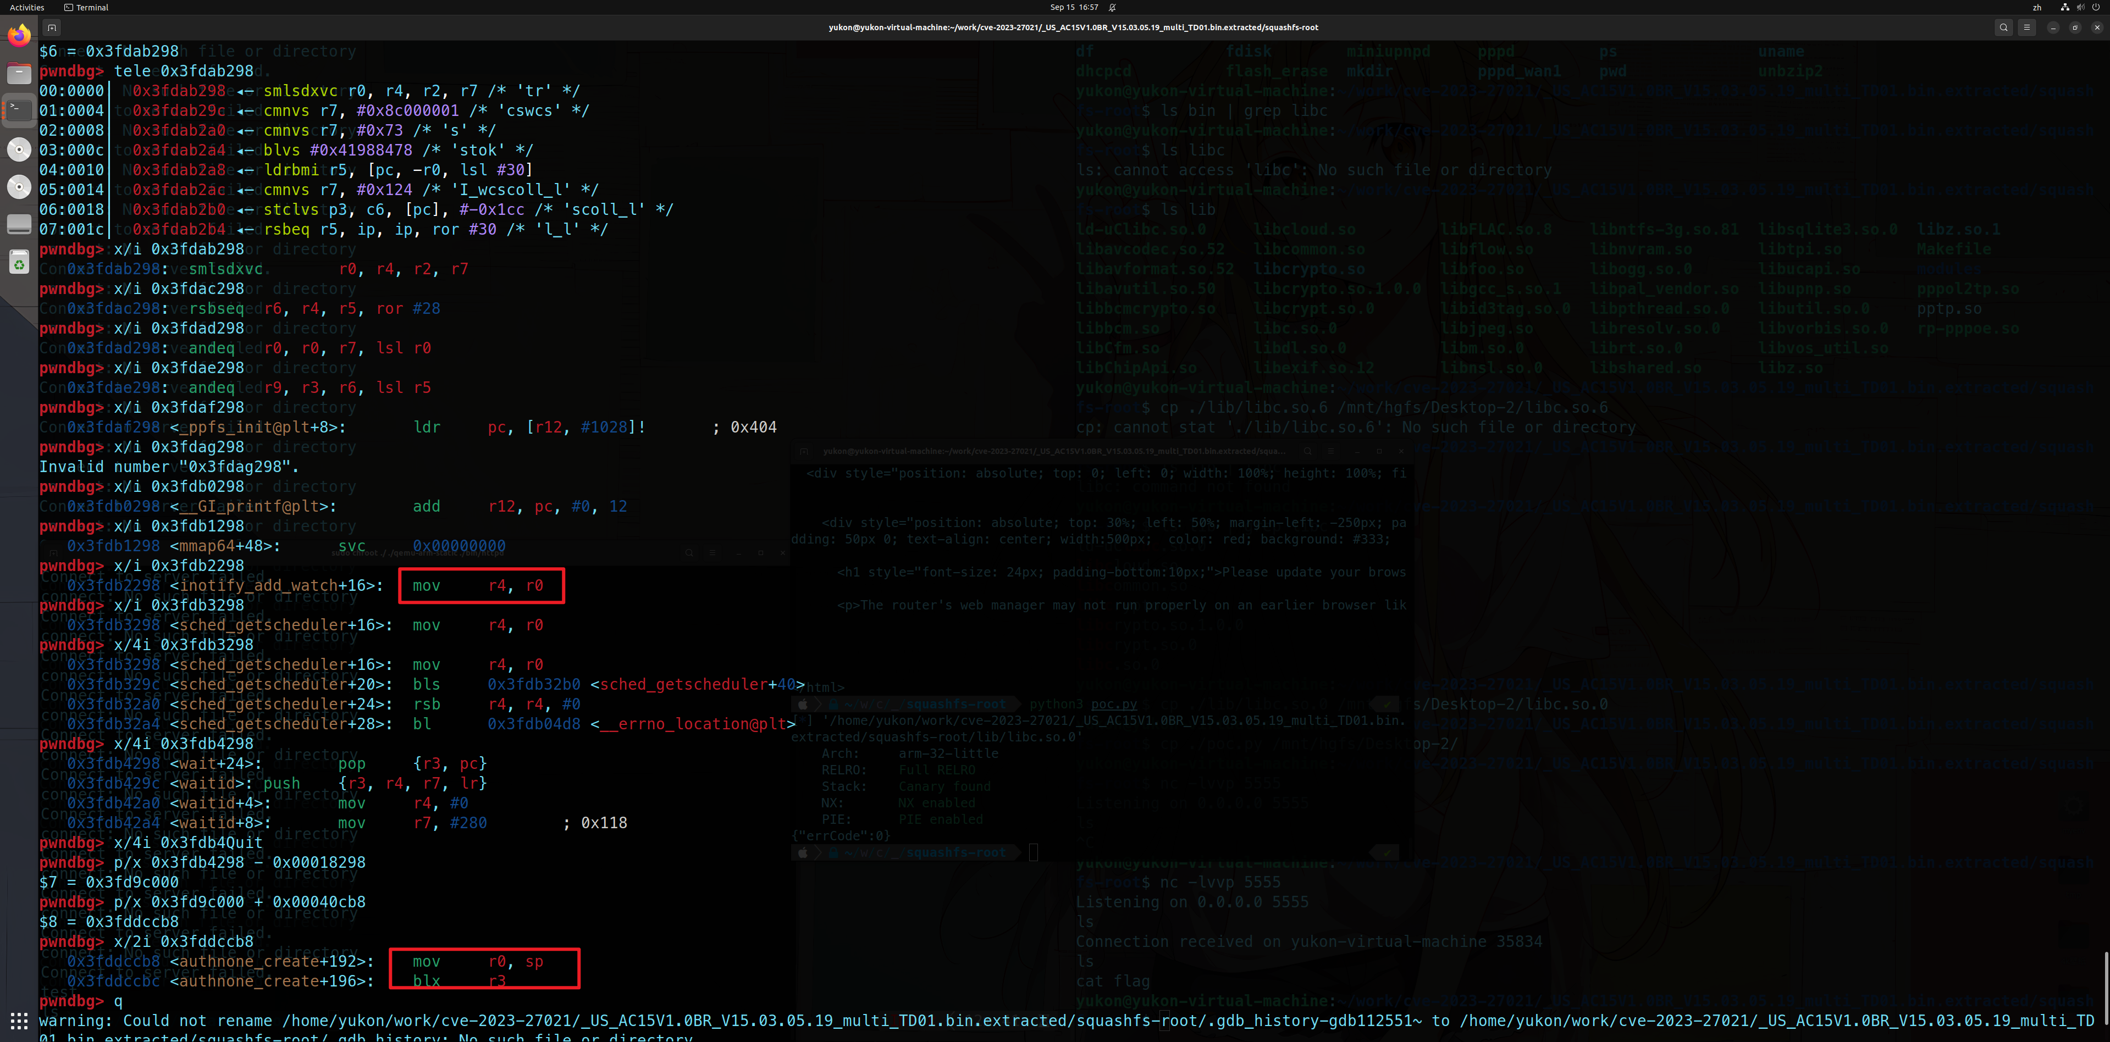Restore down the main terminal window
The width and height of the screenshot is (2110, 1042).
(2075, 27)
